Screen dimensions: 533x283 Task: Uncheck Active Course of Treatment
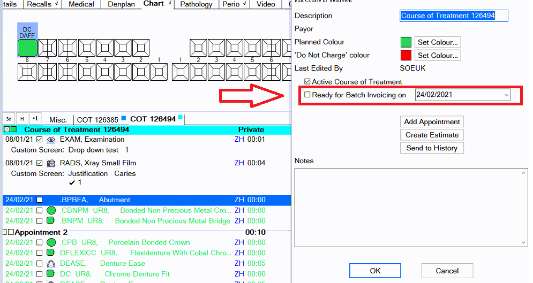[307, 82]
